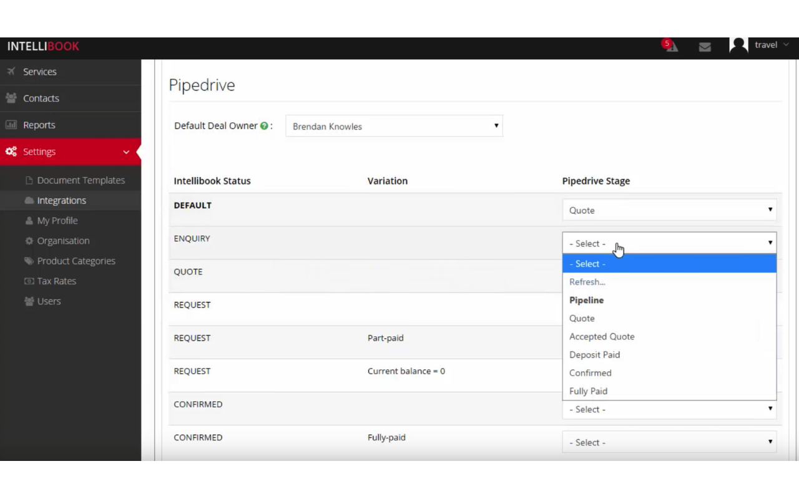Select the Document Templates page icon
The width and height of the screenshot is (799, 499).
[x=29, y=180]
